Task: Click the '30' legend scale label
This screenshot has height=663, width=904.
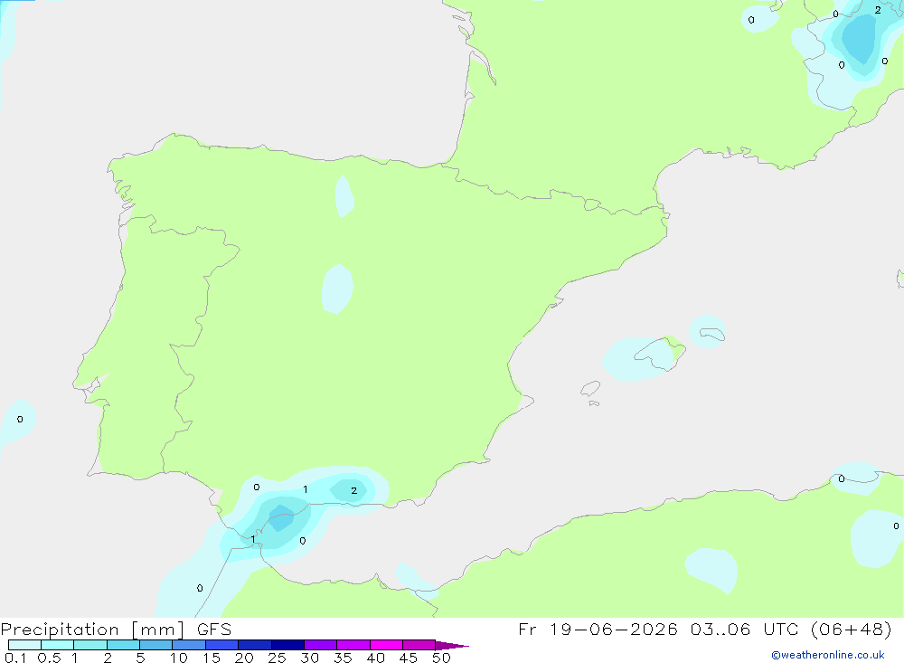Action: click(309, 658)
